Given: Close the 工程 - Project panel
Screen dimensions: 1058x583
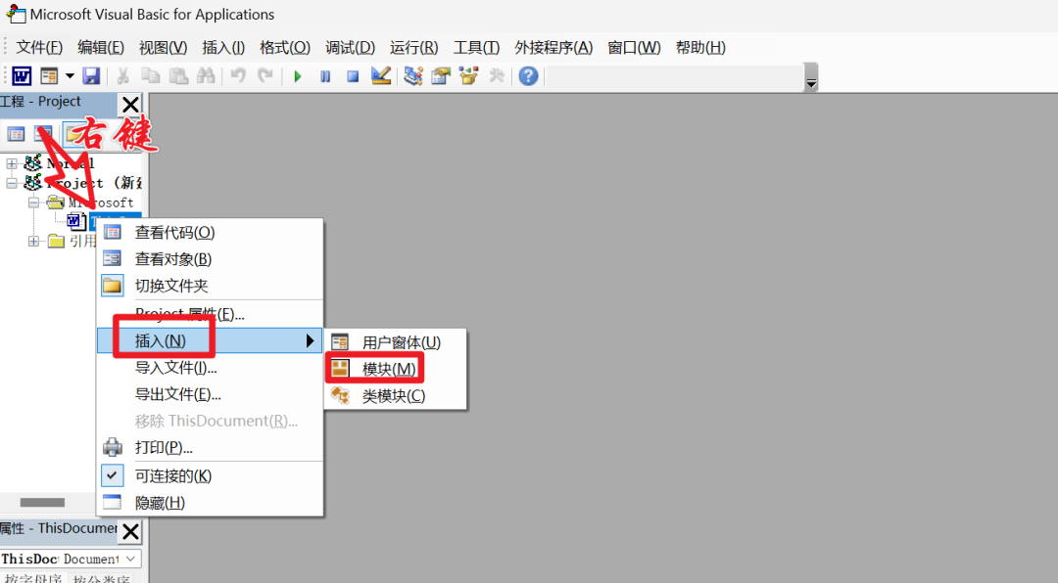Looking at the screenshot, I should click(130, 105).
